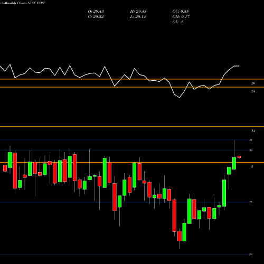
Task: Click the close price value C: 29.32
Action: click(x=96, y=17)
